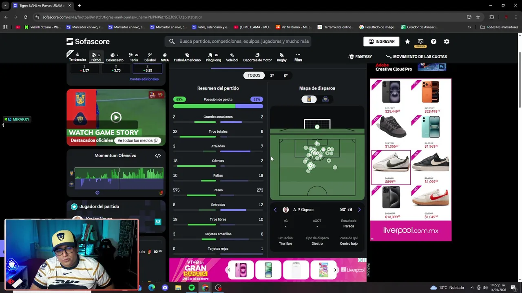Click the Sofascore logo
Screen dimensions: 522x293
[88, 42]
